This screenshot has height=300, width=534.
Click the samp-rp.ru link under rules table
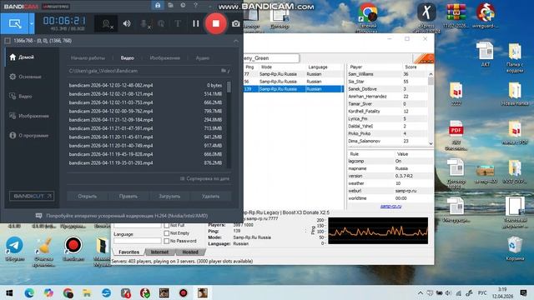coord(390,207)
